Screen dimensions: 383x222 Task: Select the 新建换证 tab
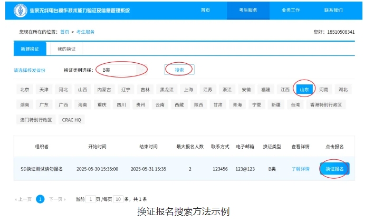click(30, 49)
